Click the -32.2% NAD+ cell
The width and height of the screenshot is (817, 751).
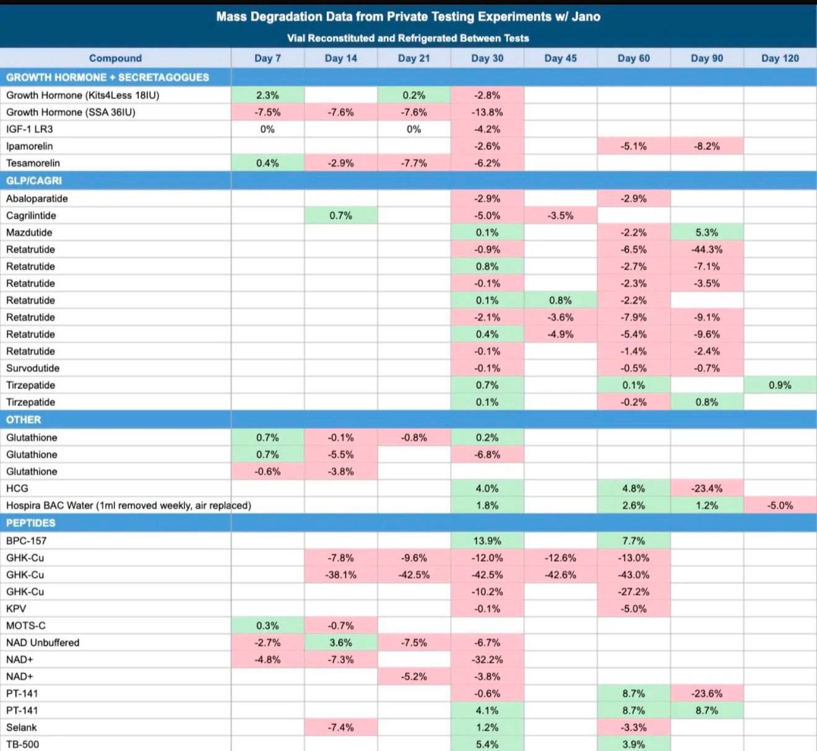(x=487, y=660)
